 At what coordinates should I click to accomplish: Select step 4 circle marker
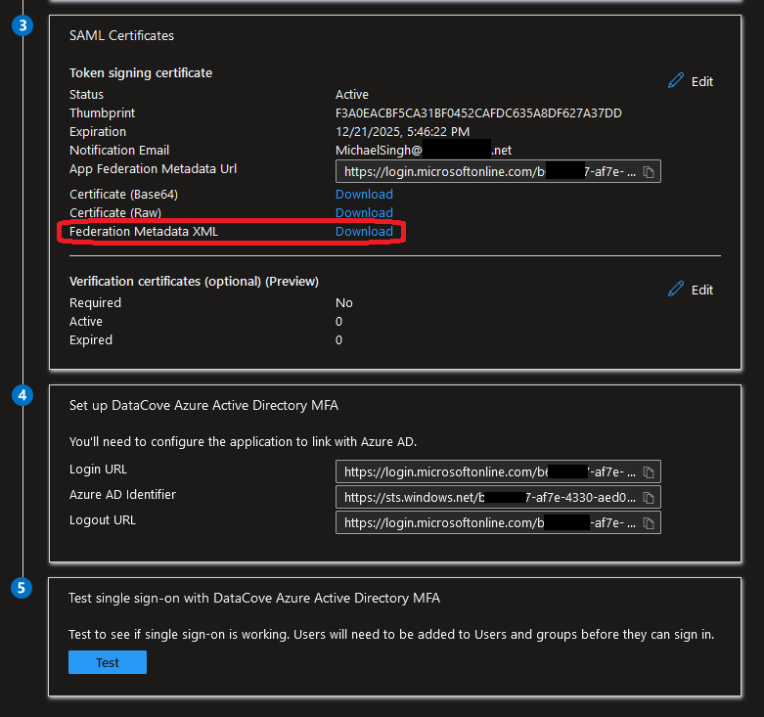[x=22, y=396]
